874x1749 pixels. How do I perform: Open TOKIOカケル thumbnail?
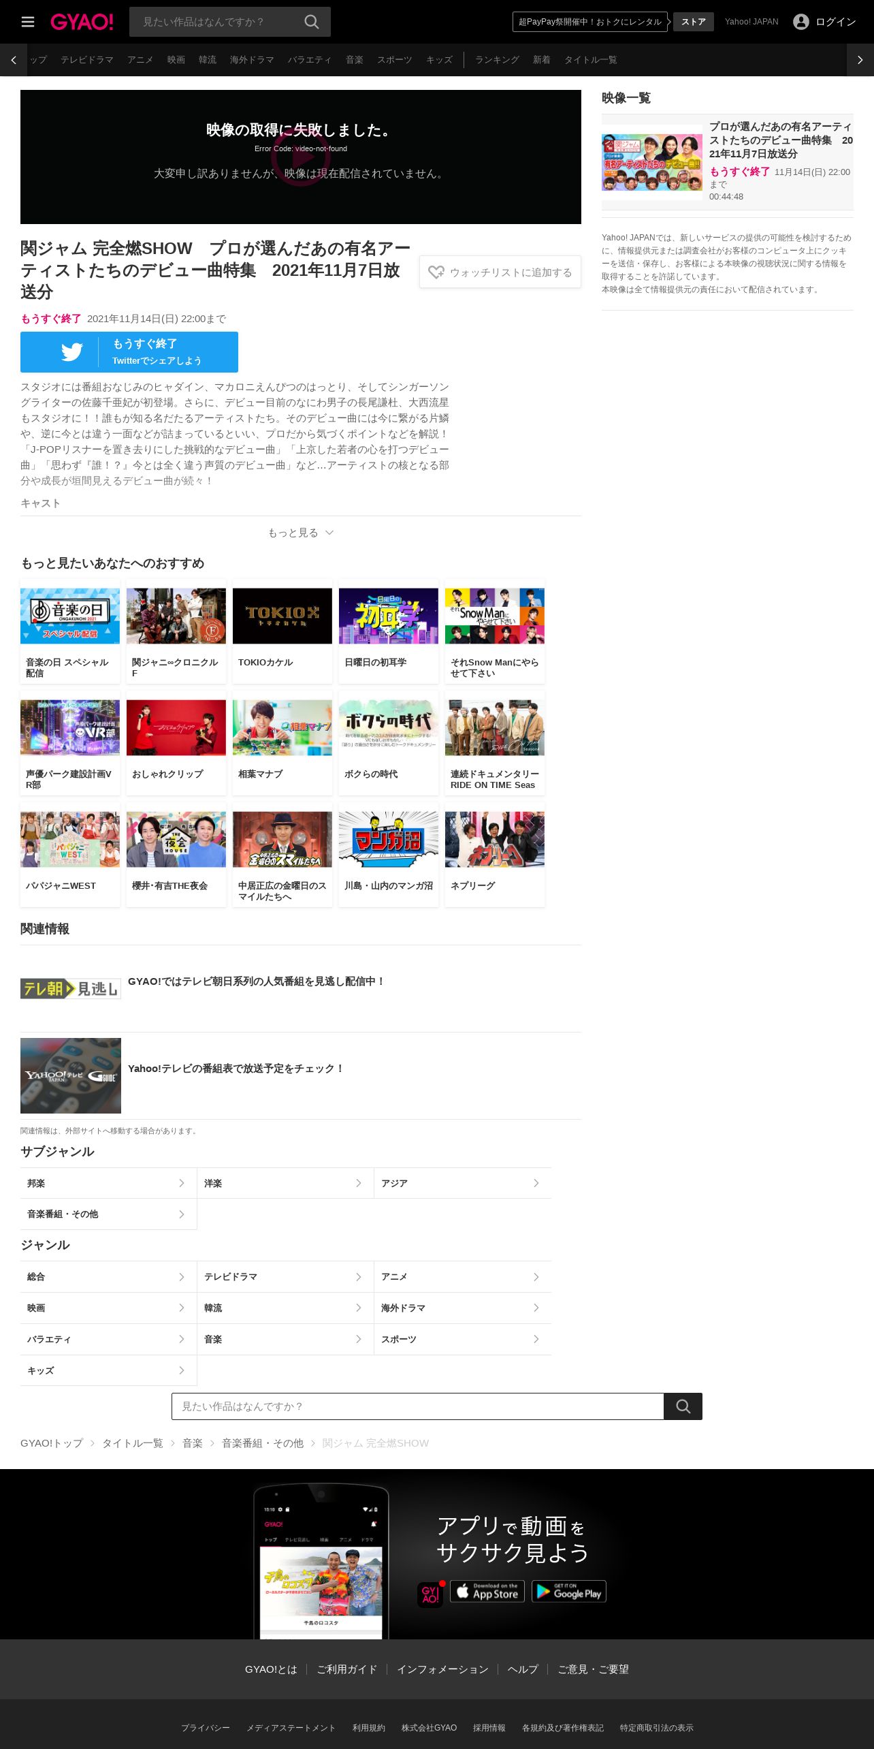click(282, 616)
